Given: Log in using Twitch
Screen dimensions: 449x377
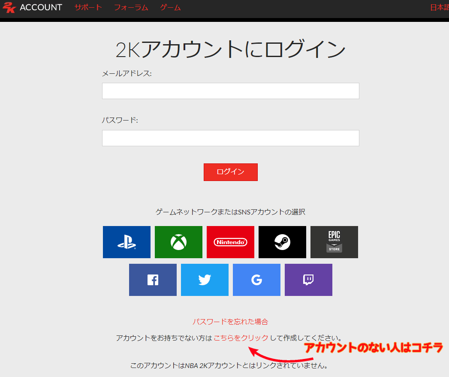Looking at the screenshot, I should pos(308,280).
